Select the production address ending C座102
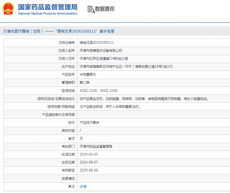 [x=126, y=67]
